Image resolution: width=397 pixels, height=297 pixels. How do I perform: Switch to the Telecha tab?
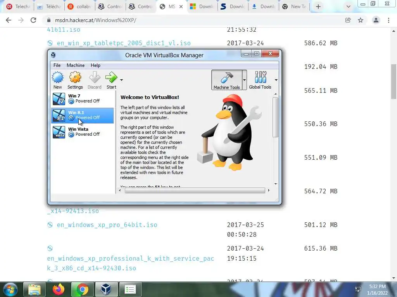coord(18,7)
